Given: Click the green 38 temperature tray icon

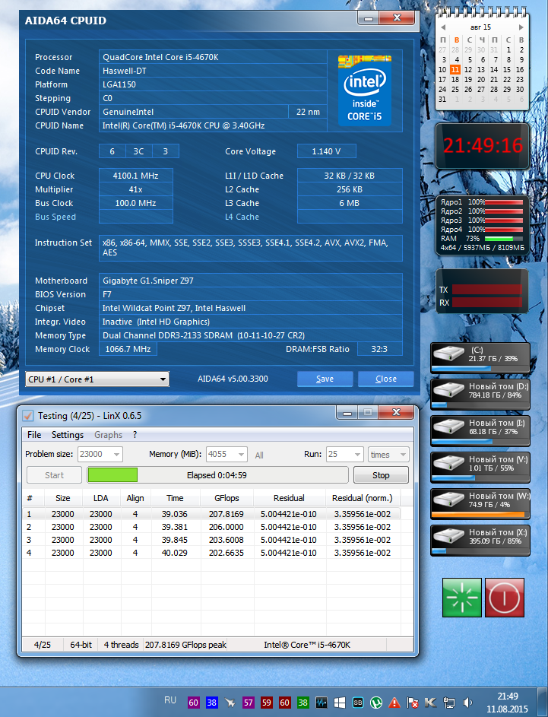Looking at the screenshot, I should [303, 703].
